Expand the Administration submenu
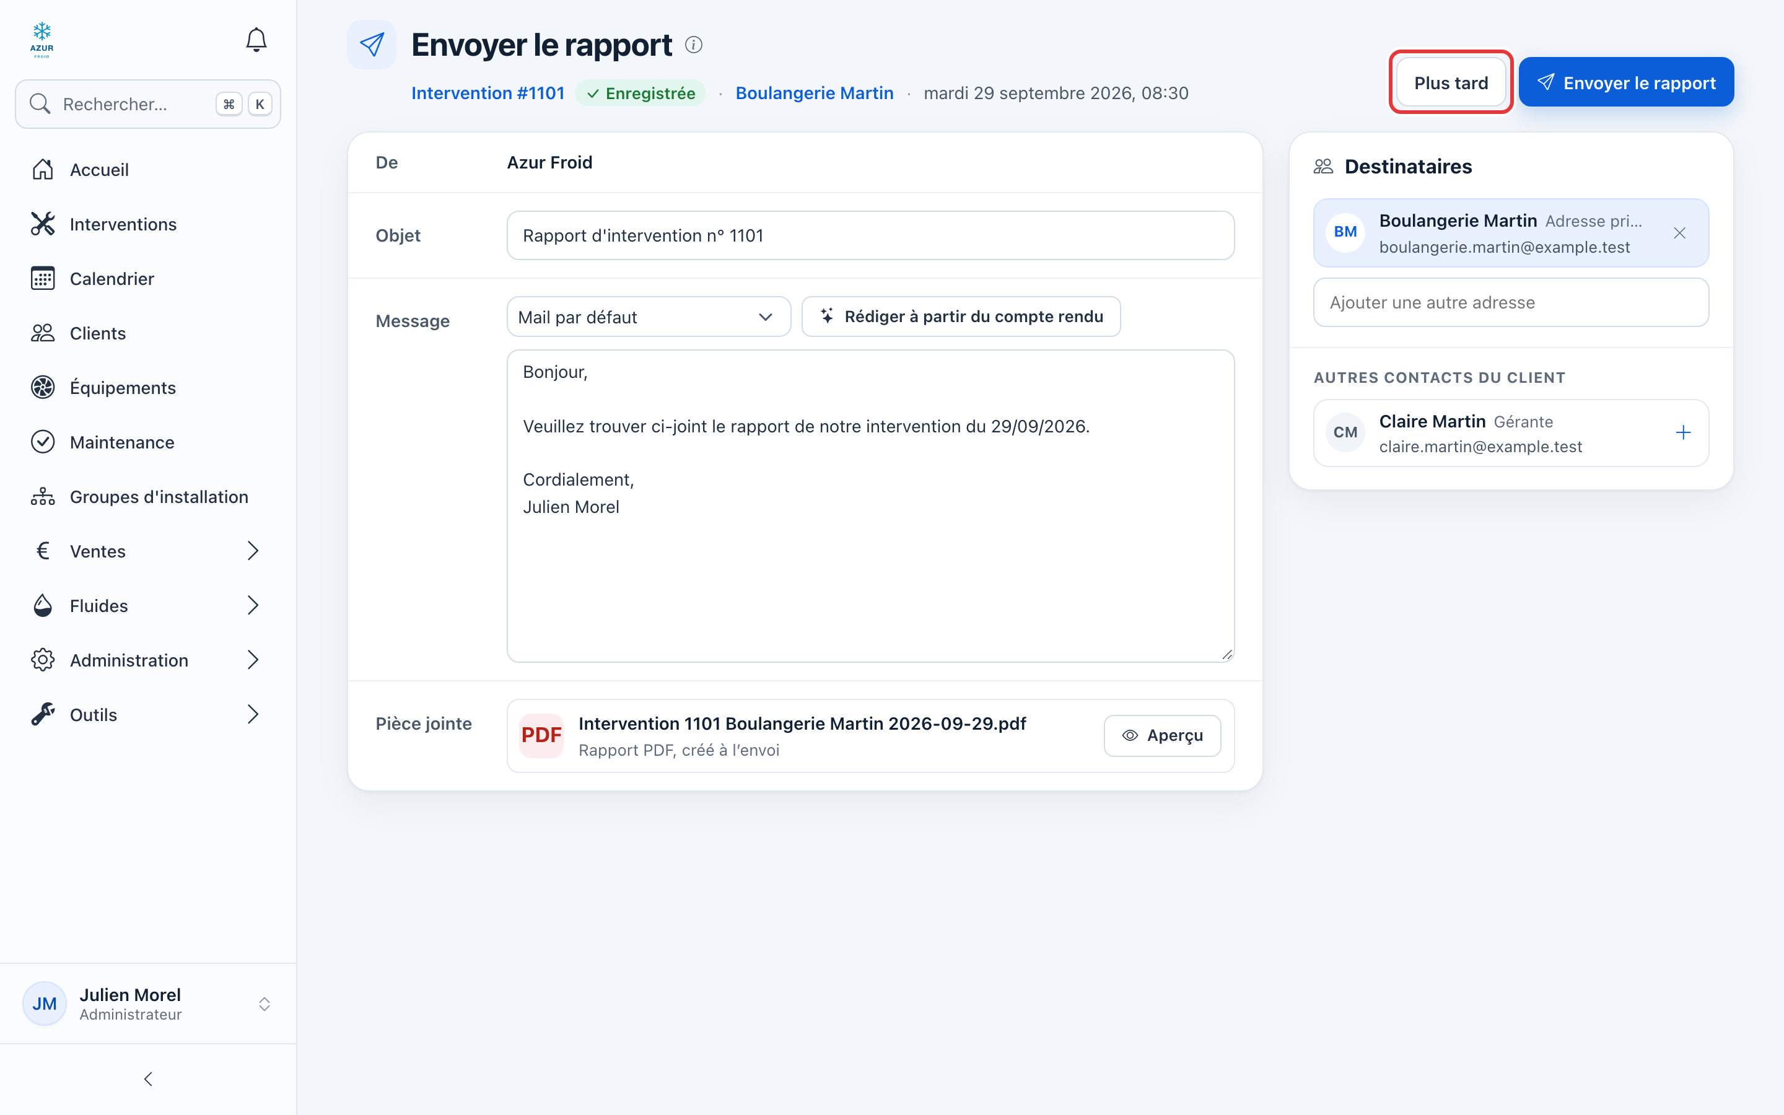Screen dimensions: 1784x1115 148,661
